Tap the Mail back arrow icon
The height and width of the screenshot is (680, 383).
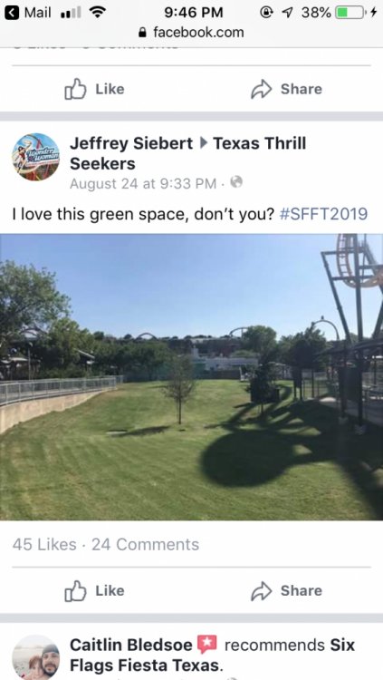pyautogui.click(x=12, y=13)
